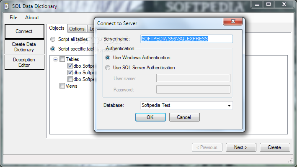Click the disabled Password field

coord(193,89)
